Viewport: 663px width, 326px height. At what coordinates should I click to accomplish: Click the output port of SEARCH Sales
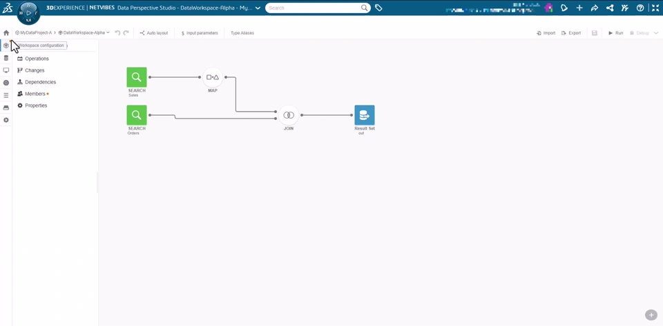(x=150, y=77)
